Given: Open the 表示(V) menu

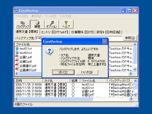Looking at the screenshot, I should (x=36, y=16).
